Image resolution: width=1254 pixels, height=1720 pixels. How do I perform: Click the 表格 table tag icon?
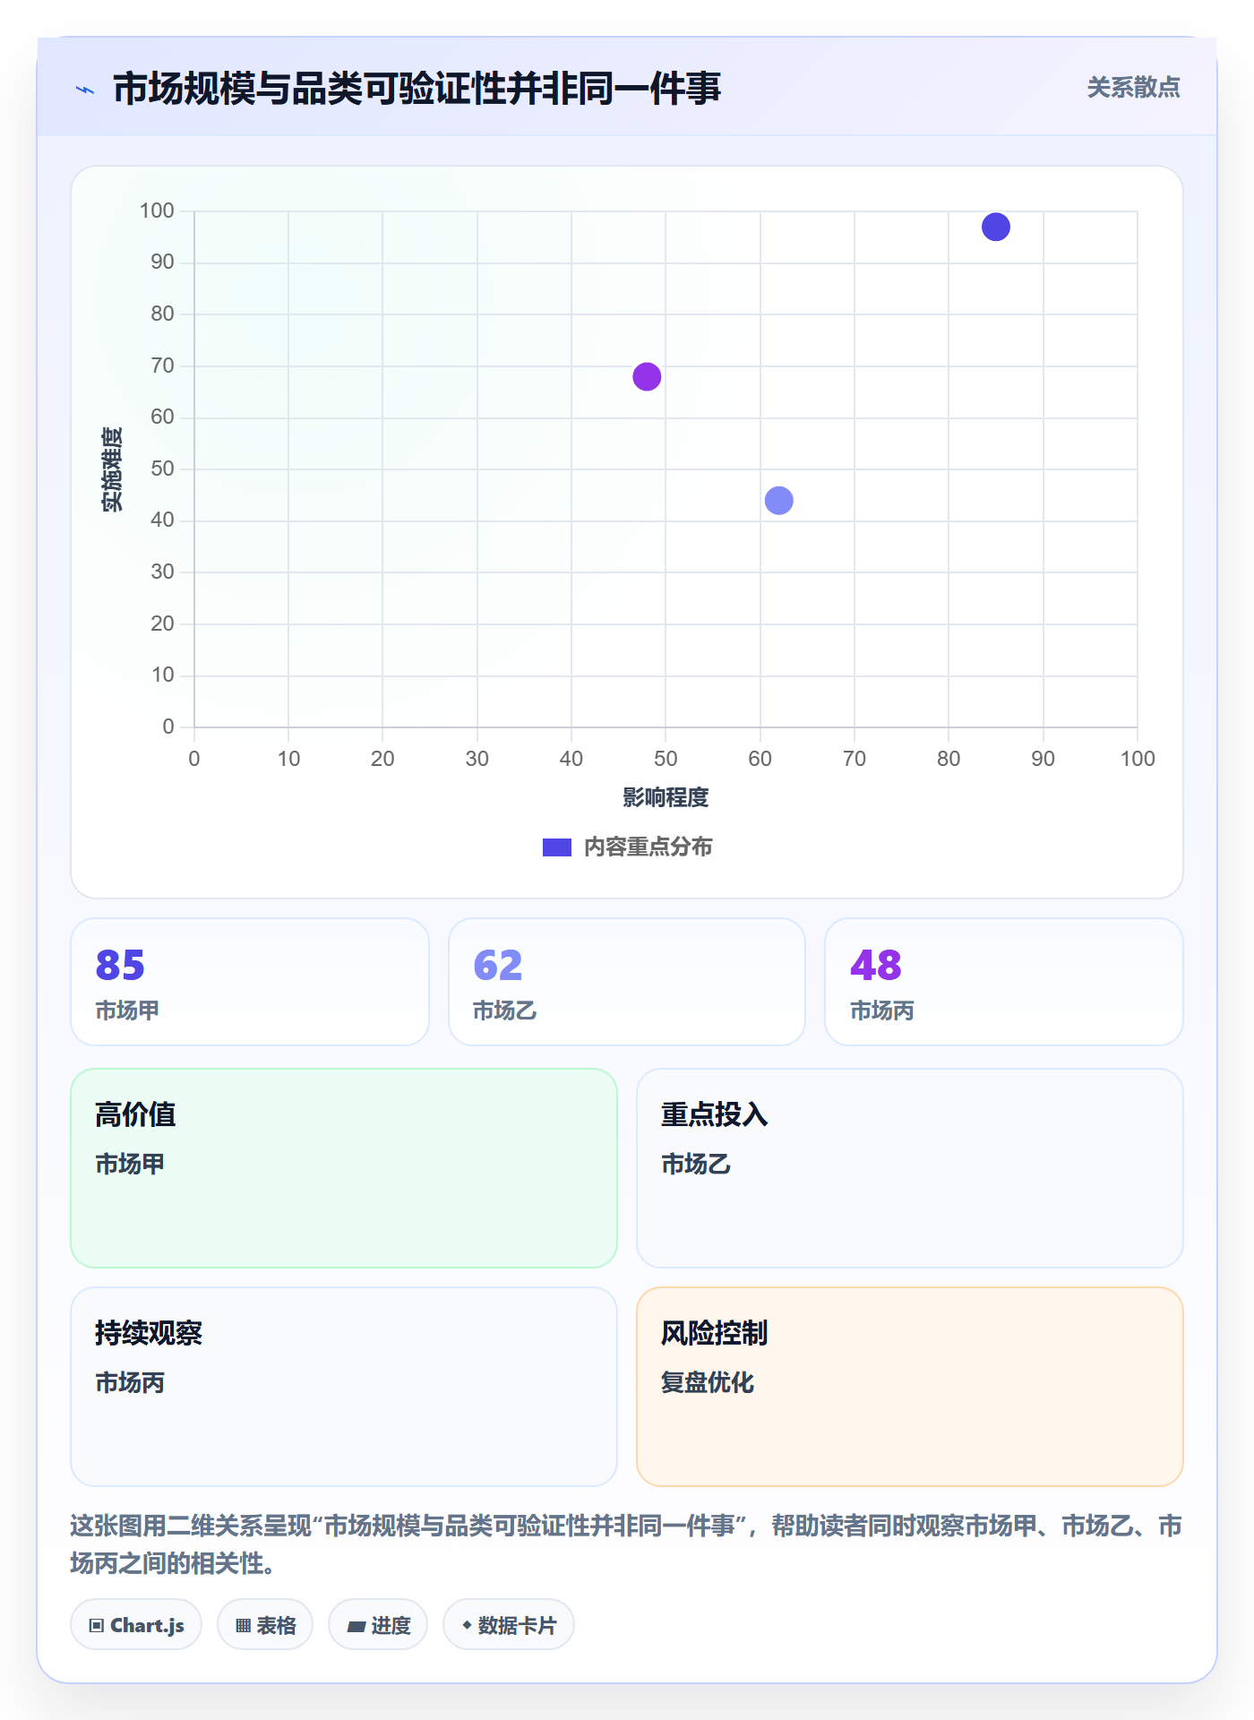pyautogui.click(x=243, y=1625)
